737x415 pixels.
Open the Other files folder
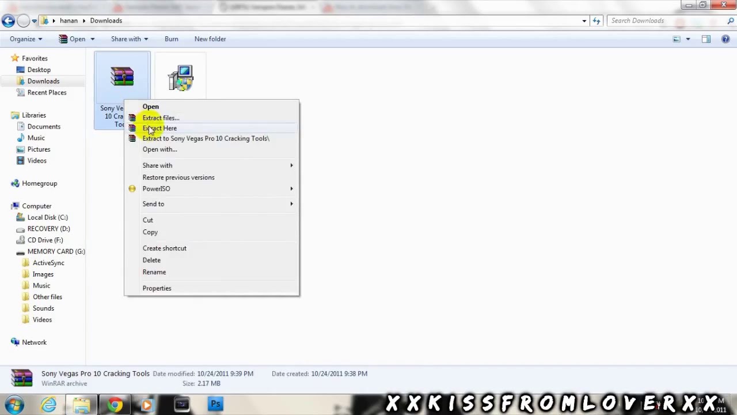(x=47, y=297)
